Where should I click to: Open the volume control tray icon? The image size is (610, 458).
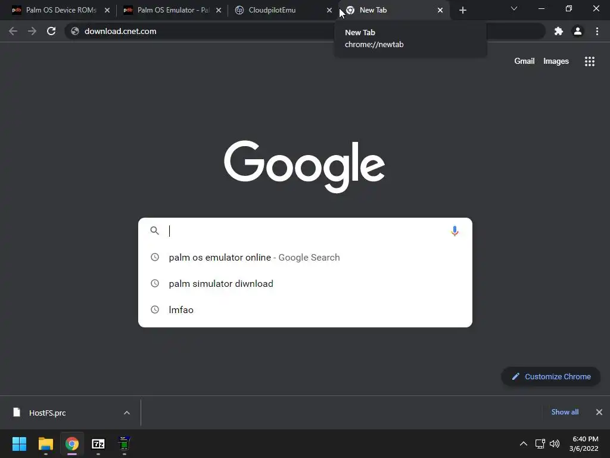tap(555, 444)
